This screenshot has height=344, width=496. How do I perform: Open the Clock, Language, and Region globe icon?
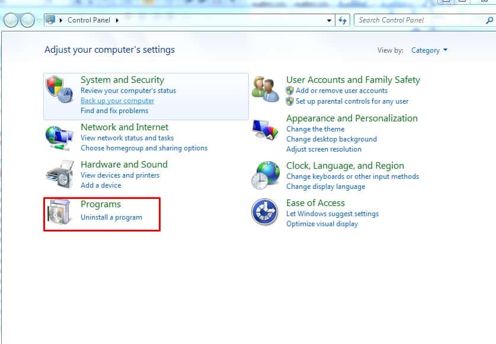pyautogui.click(x=265, y=175)
